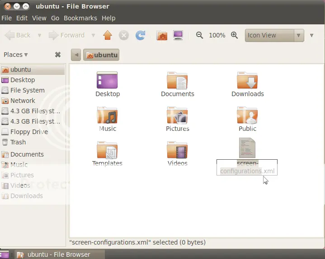
Task: Toggle the path bar left arrow button
Action: click(x=76, y=55)
